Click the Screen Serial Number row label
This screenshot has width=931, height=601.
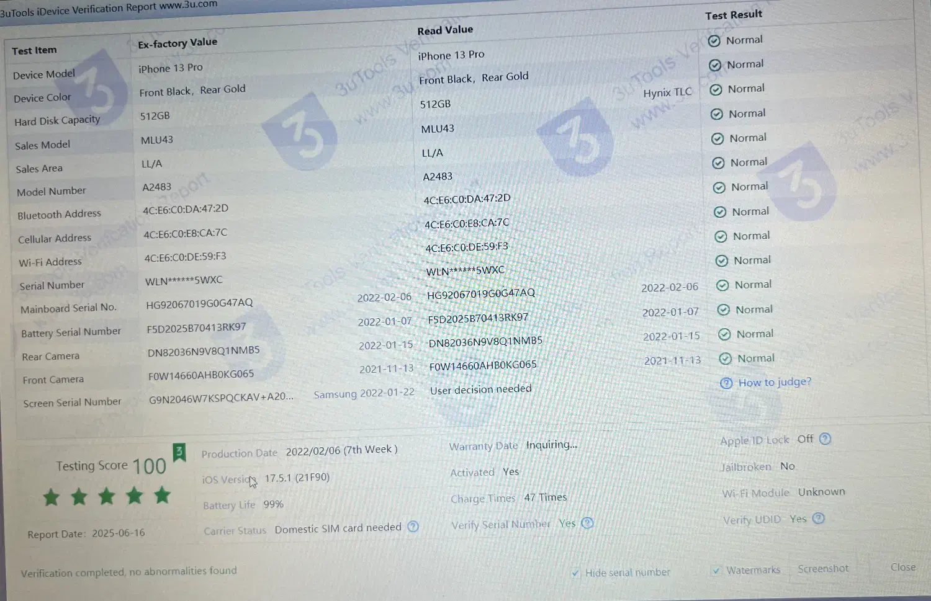[x=72, y=403]
